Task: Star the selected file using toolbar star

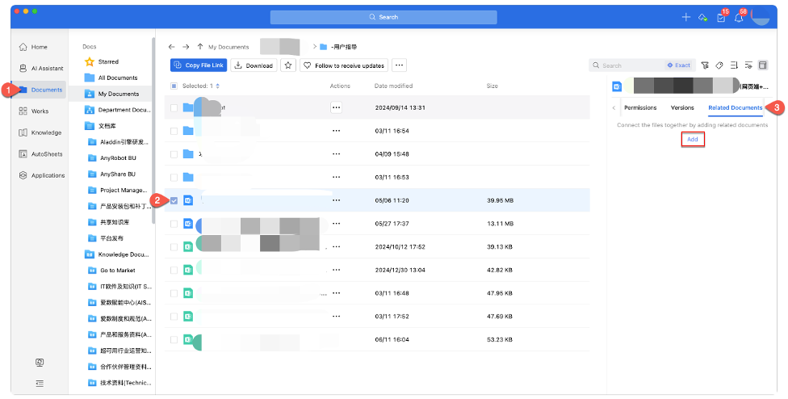Action: pyautogui.click(x=288, y=65)
